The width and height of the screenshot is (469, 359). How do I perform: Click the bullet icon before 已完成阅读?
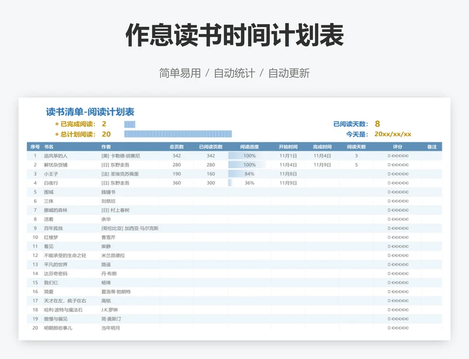[x=57, y=124]
